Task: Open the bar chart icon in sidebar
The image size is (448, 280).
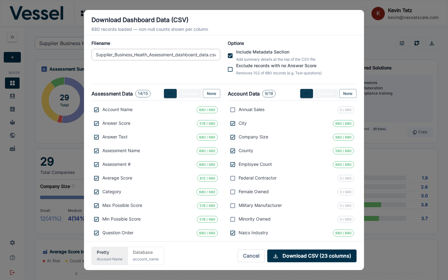Action: pyautogui.click(x=12, y=109)
